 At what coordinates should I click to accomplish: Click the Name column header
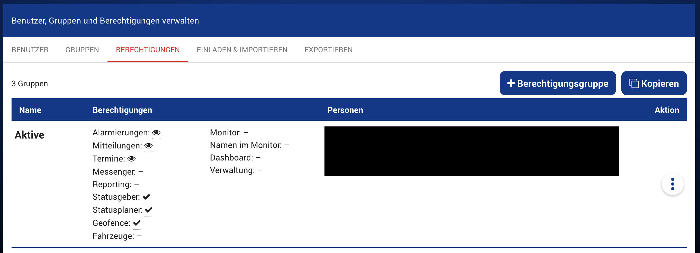30,110
